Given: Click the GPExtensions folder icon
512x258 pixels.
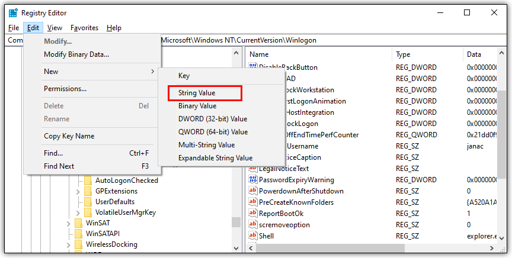Looking at the screenshot, I should tap(88, 191).
